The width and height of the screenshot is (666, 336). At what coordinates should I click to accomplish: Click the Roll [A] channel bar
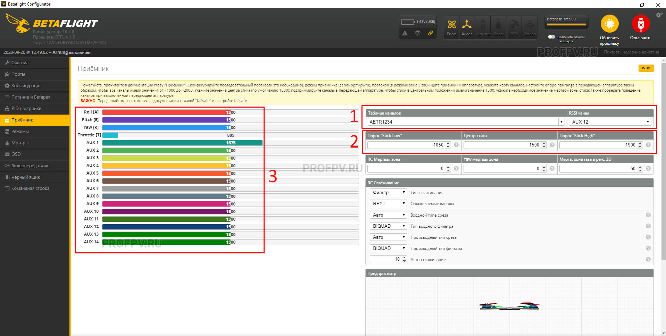[230, 112]
